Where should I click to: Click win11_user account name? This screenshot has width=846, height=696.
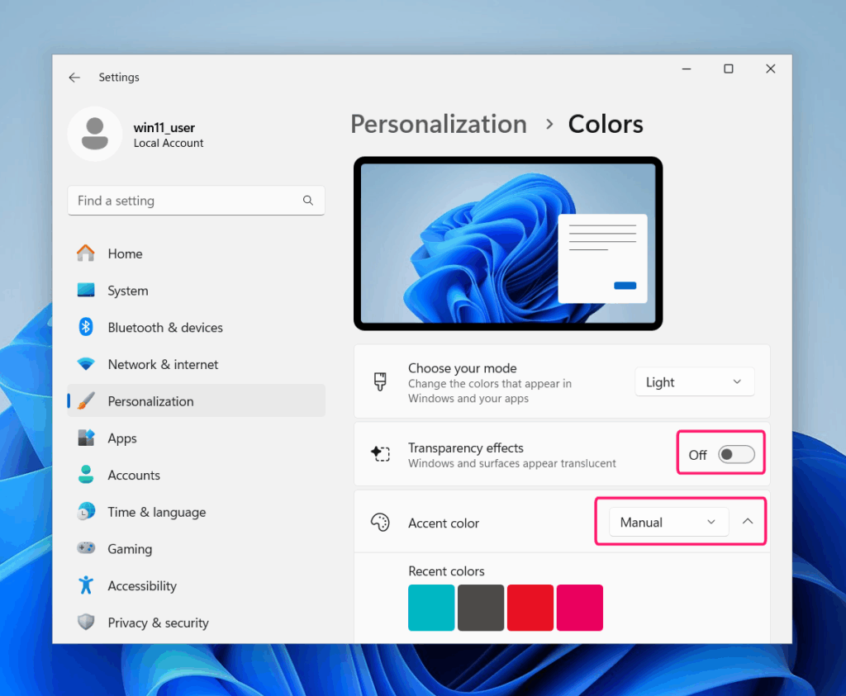[x=164, y=128]
